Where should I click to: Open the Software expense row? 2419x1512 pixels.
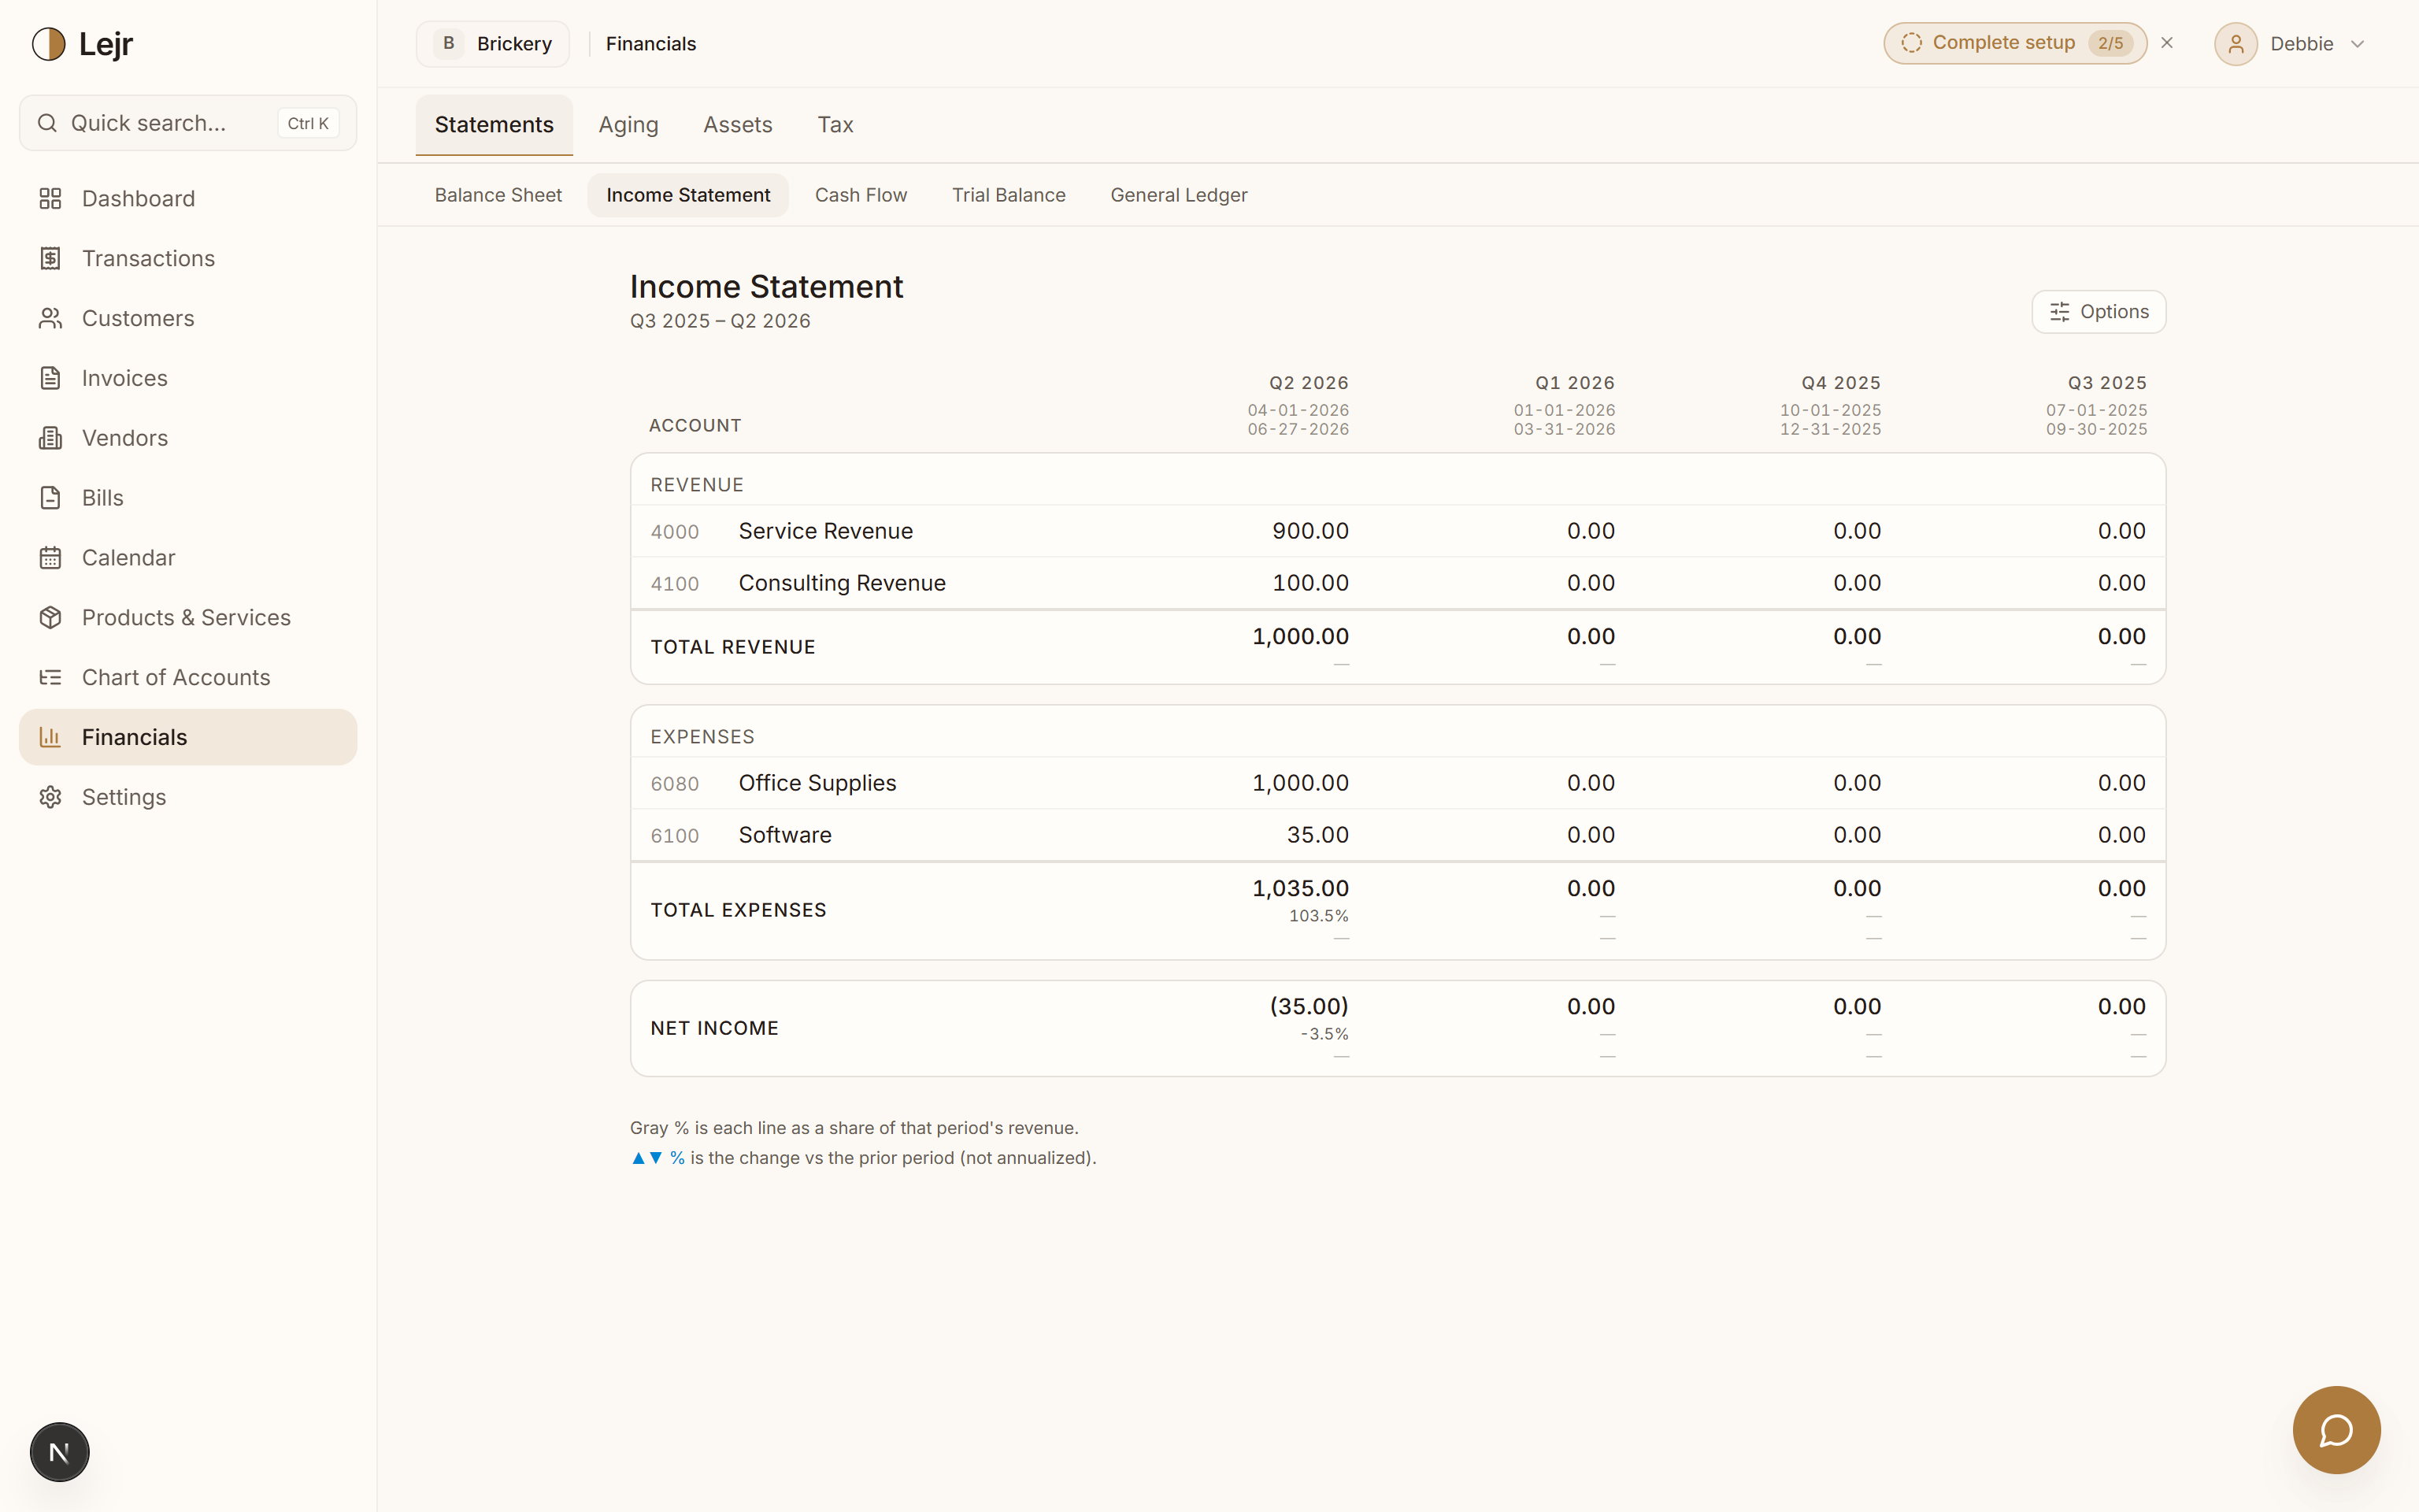point(1398,835)
